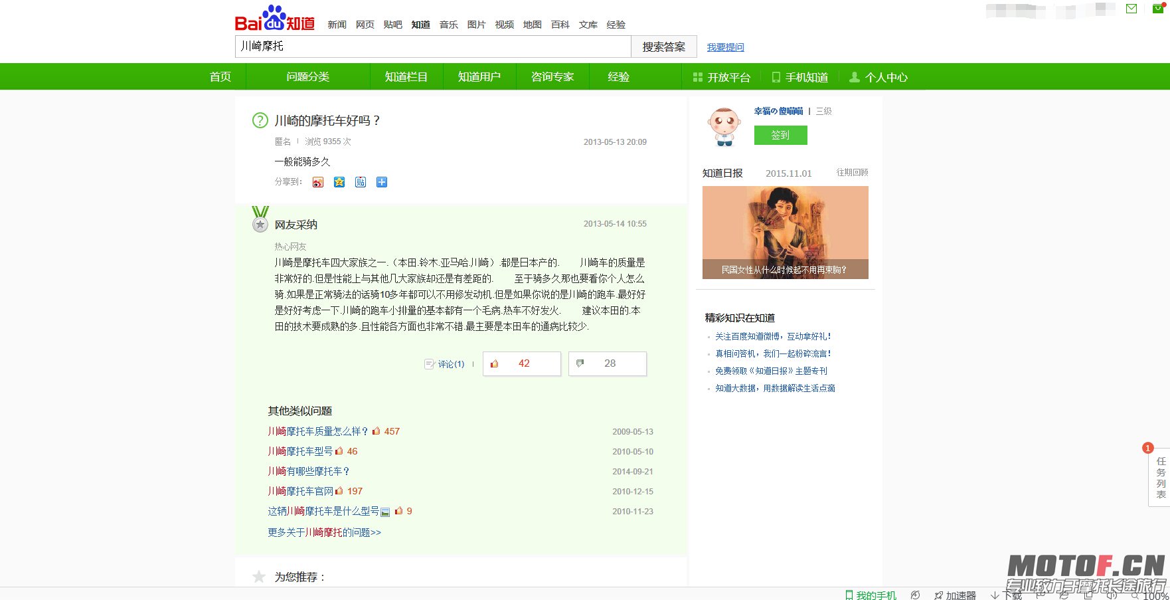1170x600 pixels.
Task: Open the 任务列表 side tab
Action: (x=1160, y=477)
